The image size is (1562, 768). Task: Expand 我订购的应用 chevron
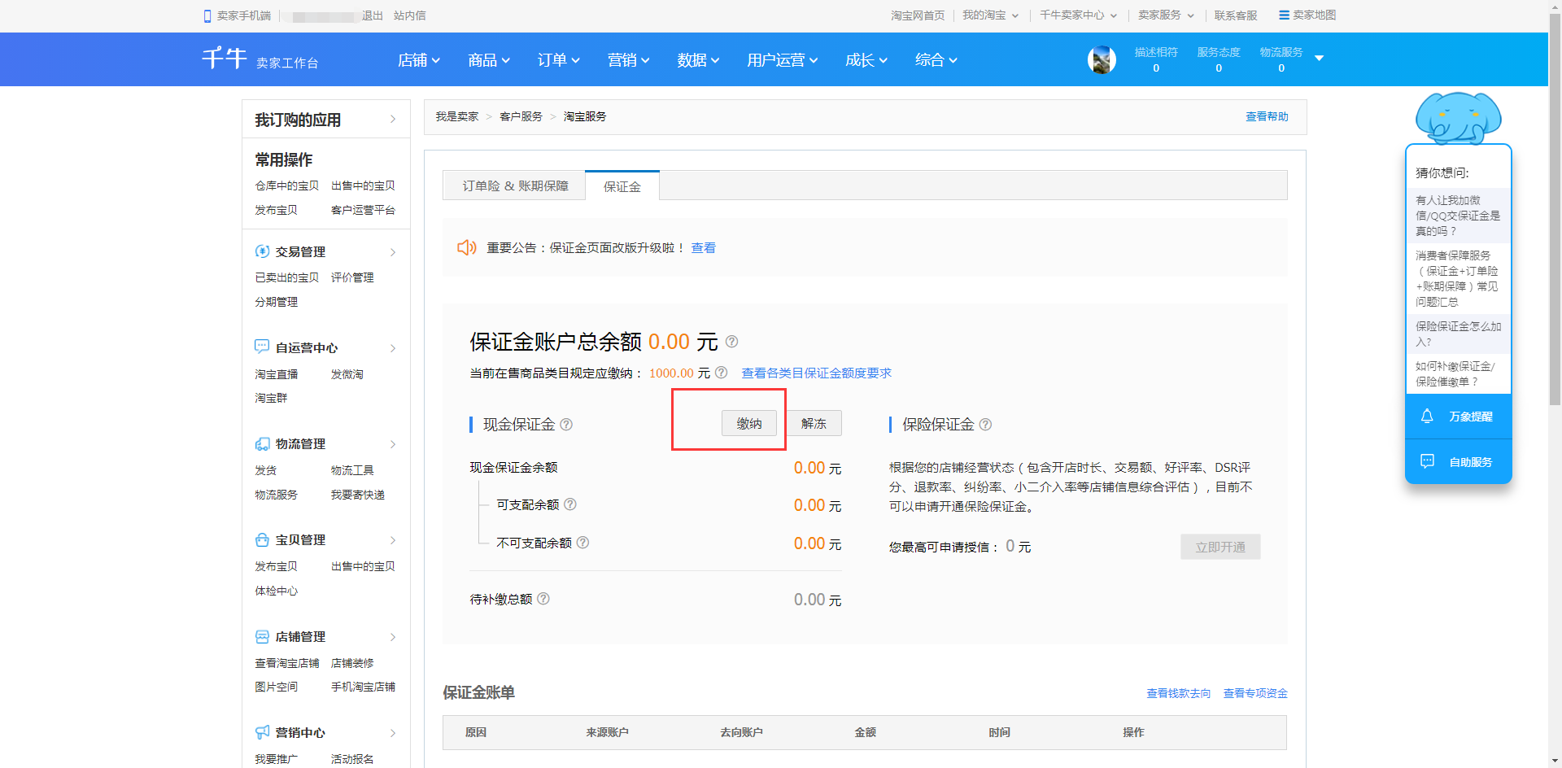click(x=393, y=120)
